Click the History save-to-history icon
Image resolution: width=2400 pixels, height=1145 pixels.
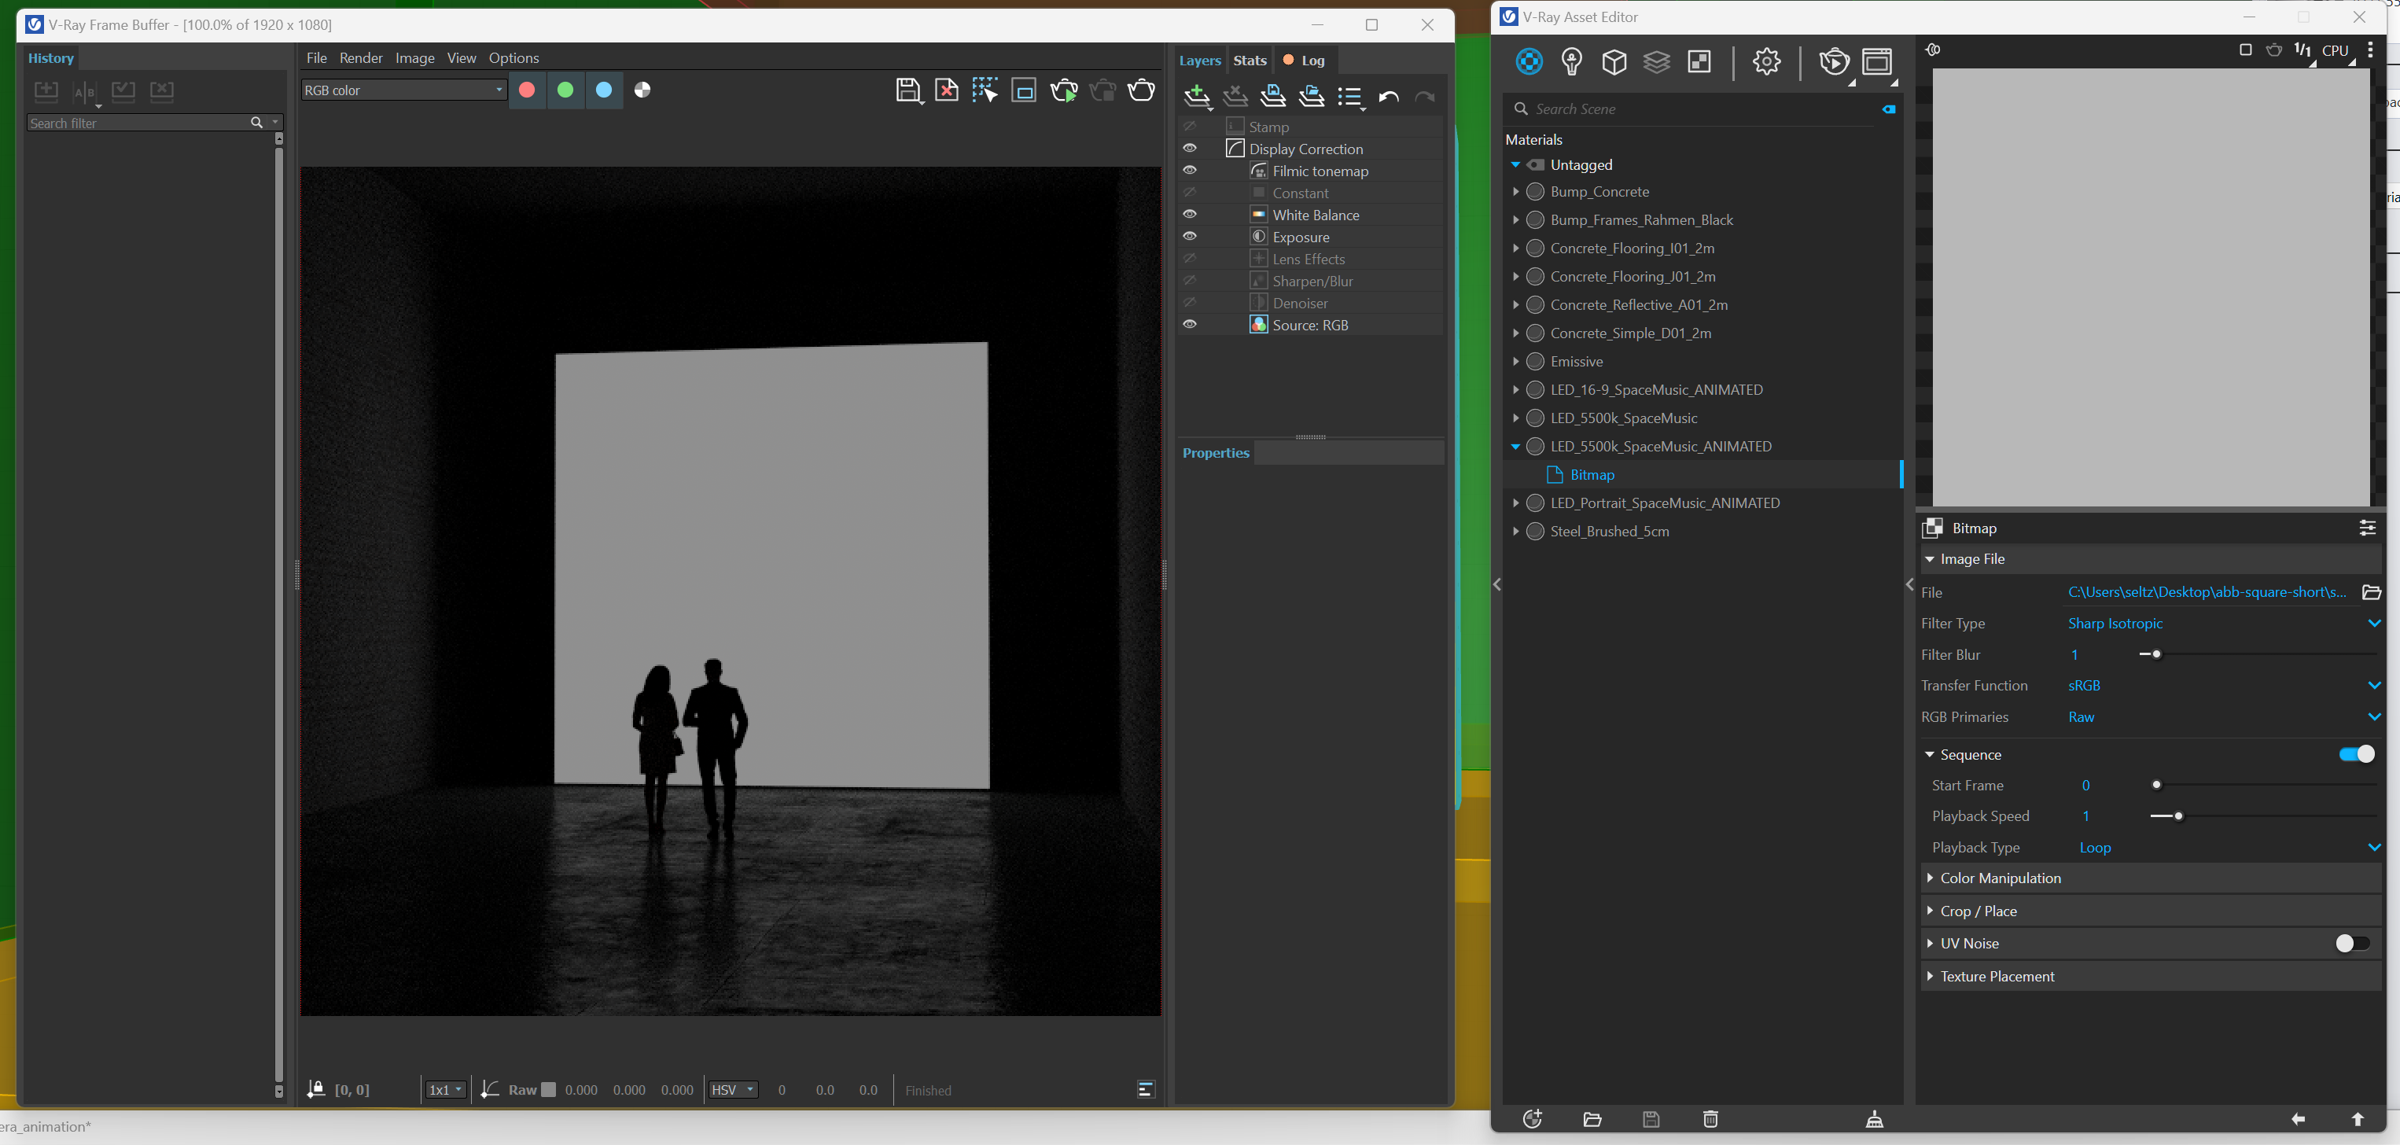point(46,91)
